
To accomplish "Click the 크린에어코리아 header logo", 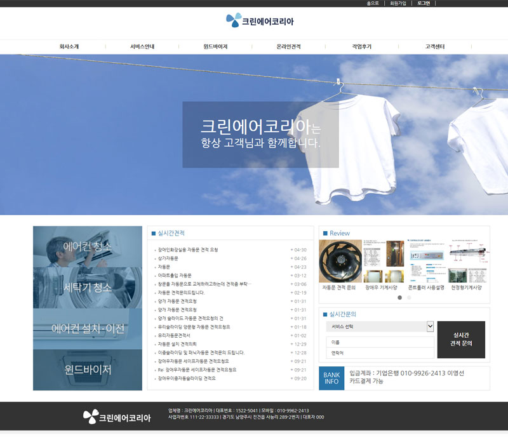I will [x=260, y=21].
